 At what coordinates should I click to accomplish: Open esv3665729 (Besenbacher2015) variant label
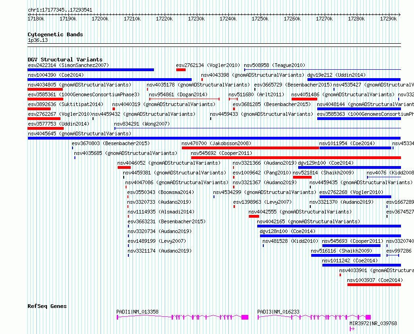293,85
